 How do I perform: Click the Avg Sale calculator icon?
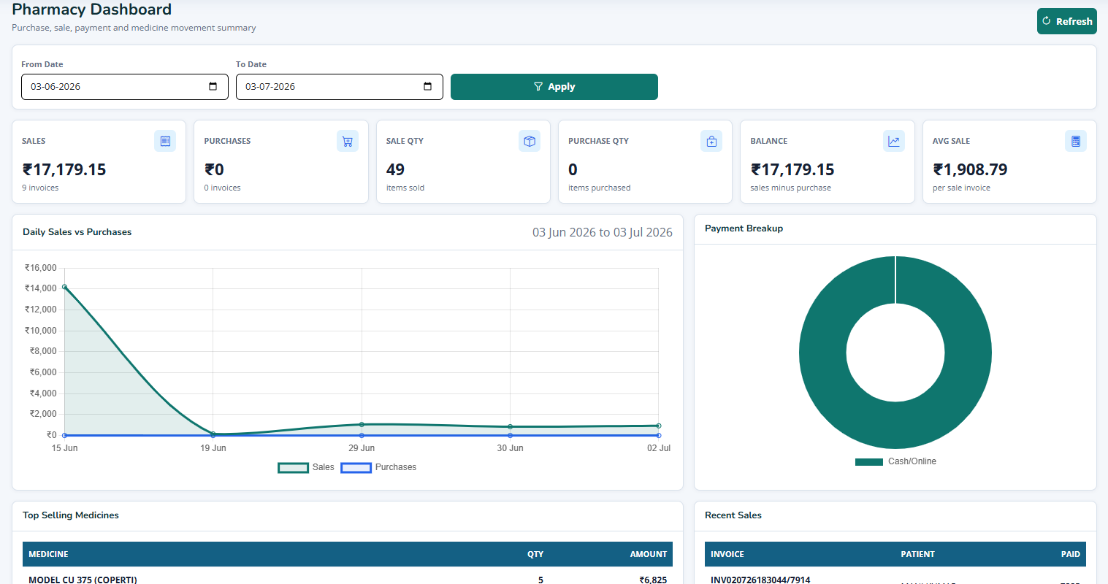click(x=1076, y=141)
